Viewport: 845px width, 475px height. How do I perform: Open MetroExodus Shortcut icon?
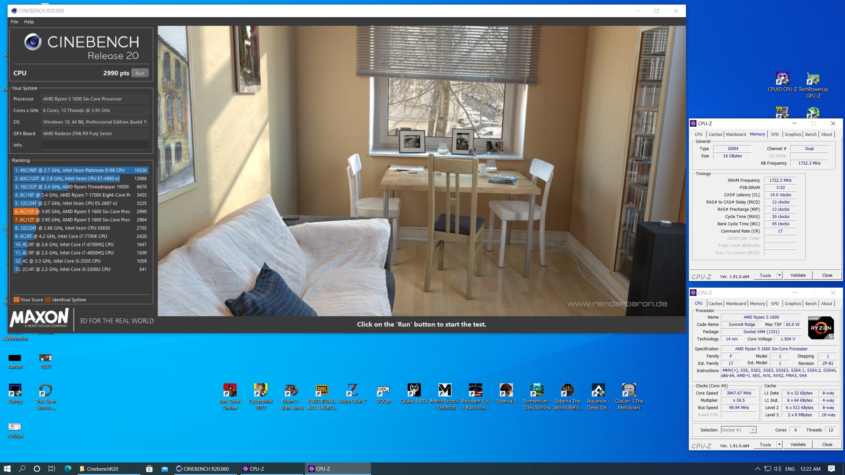[445, 397]
